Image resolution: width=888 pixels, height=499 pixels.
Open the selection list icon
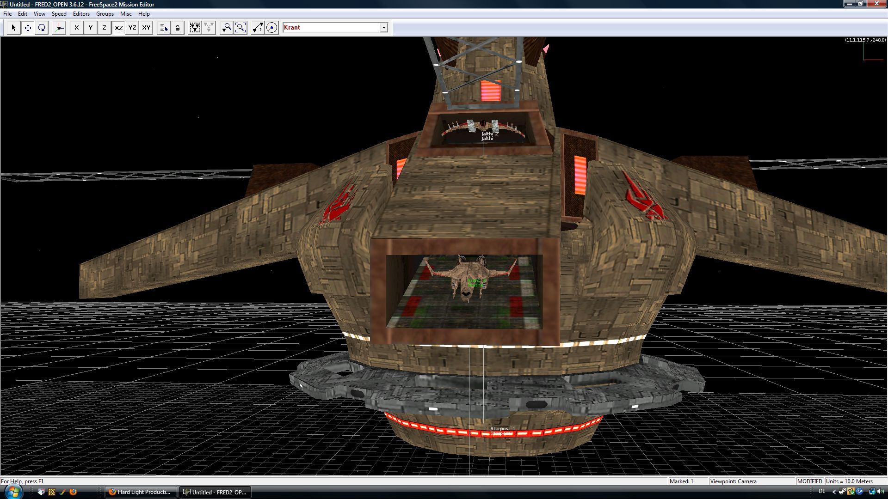point(163,28)
